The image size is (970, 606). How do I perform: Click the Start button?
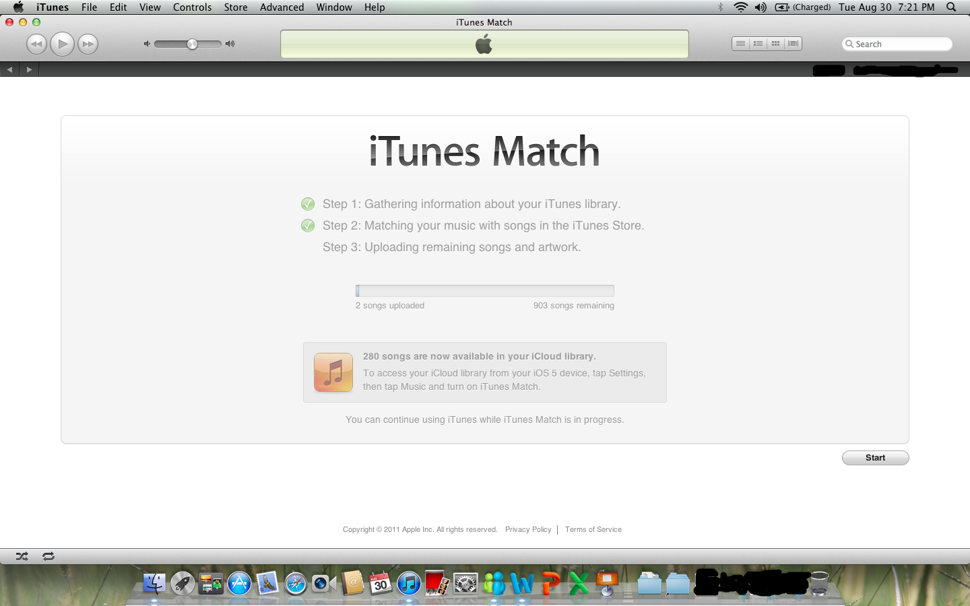pyautogui.click(x=875, y=458)
